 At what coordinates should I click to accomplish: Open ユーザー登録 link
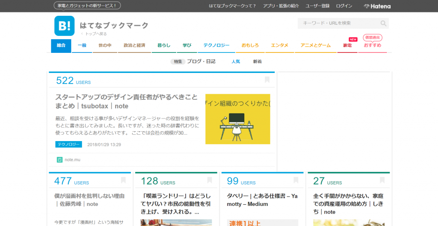pos(317,6)
